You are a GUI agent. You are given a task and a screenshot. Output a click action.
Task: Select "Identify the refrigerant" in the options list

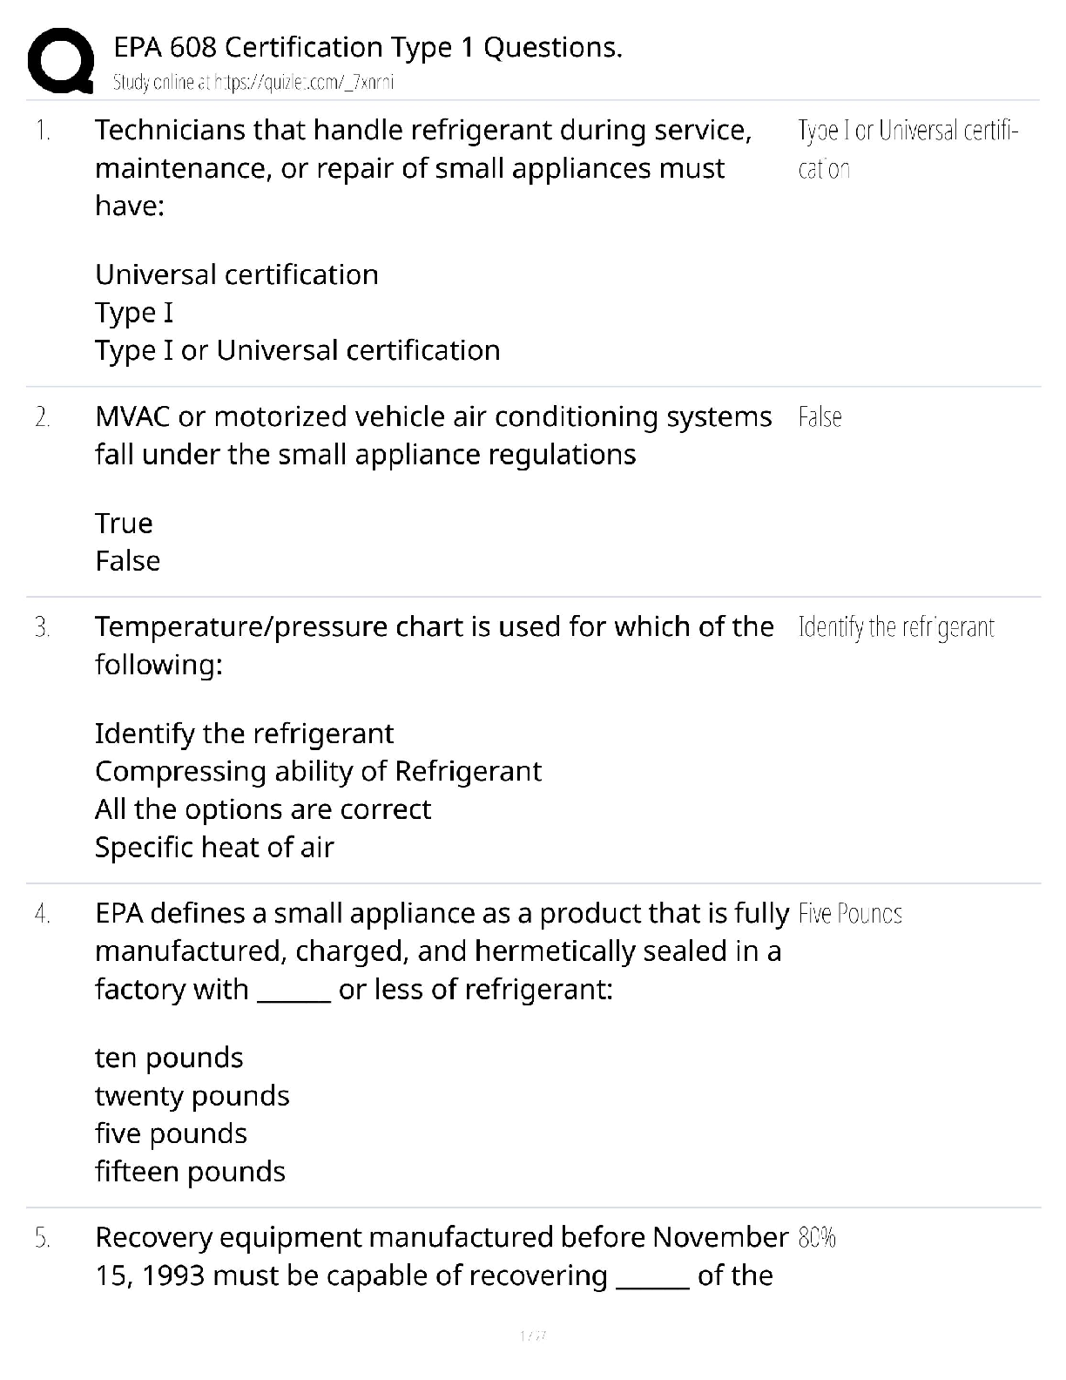(244, 734)
